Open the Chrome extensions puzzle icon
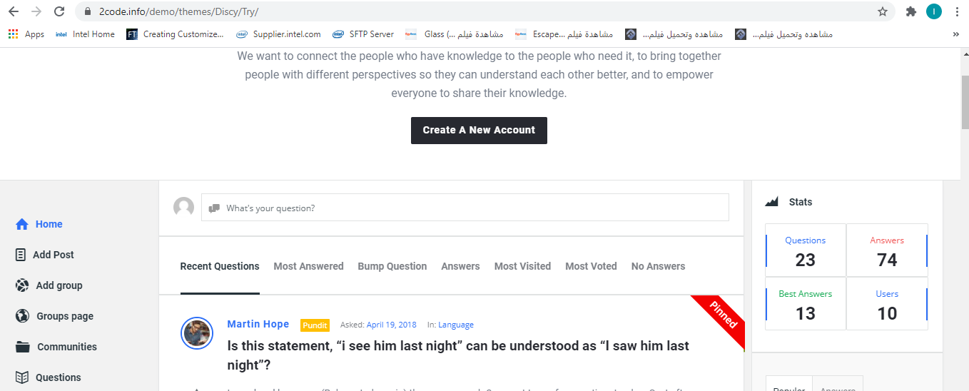 910,11
